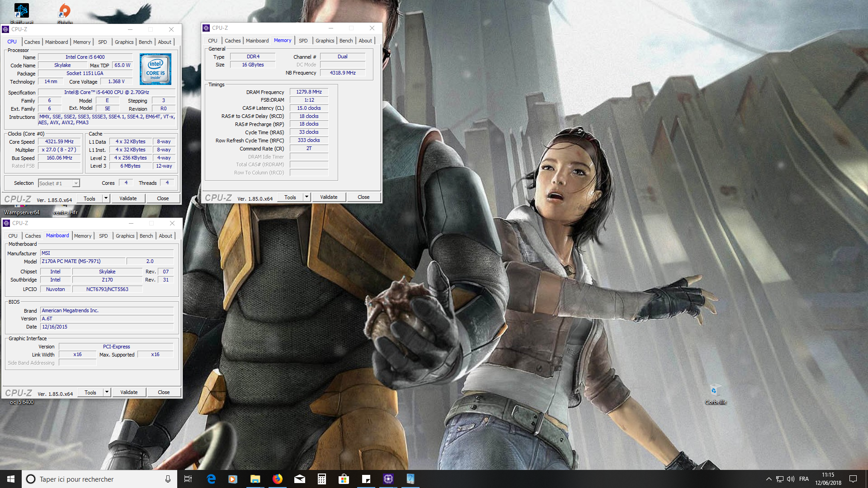Click the 'Taper ici pour rechercher' search field

tap(99, 479)
